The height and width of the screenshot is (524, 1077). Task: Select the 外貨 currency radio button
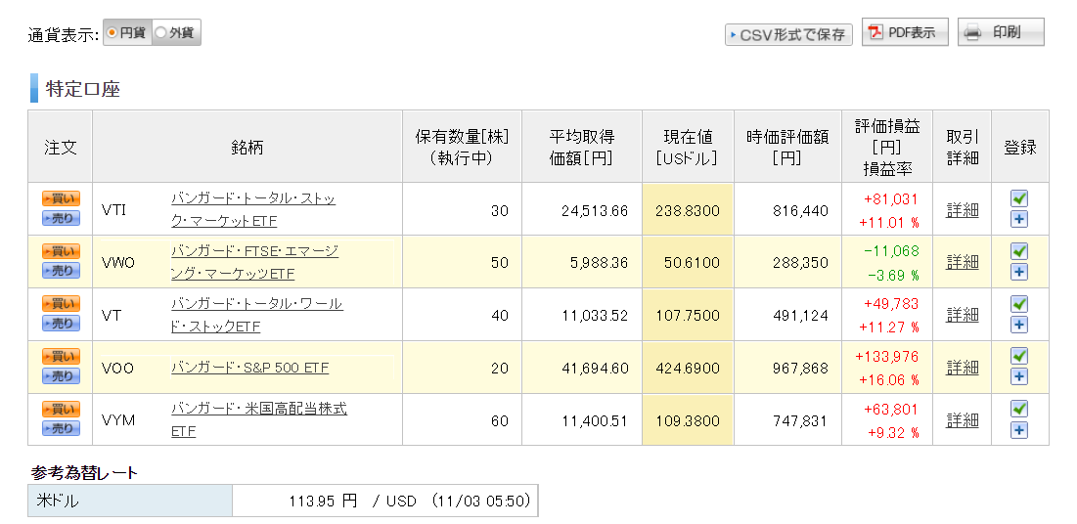(x=160, y=32)
